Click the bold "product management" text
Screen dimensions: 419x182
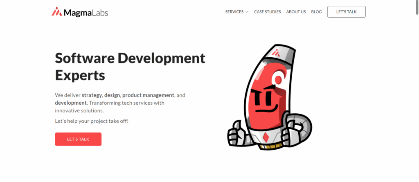[x=148, y=95]
